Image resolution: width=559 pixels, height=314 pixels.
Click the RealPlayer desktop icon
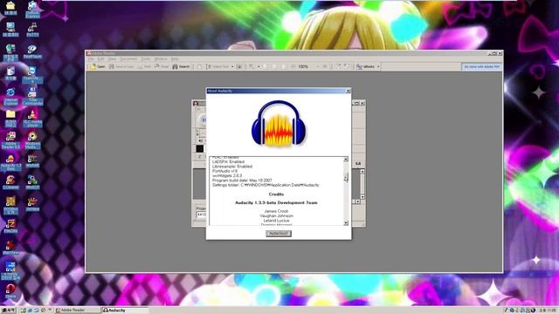pyautogui.click(x=32, y=51)
